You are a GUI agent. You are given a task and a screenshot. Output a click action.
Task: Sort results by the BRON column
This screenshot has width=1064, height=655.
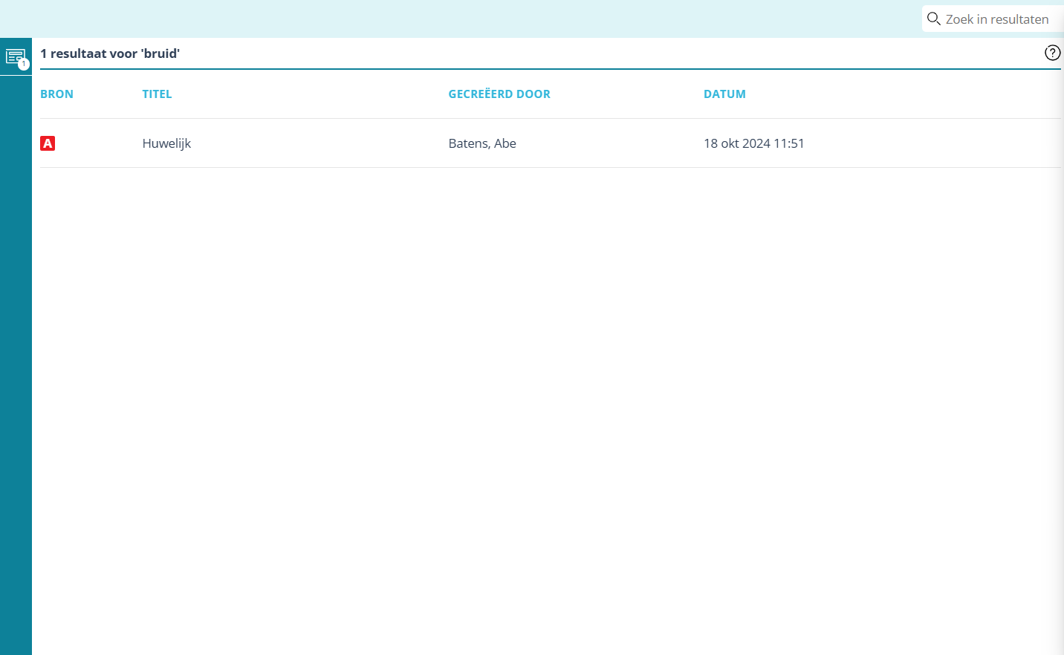pyautogui.click(x=56, y=94)
